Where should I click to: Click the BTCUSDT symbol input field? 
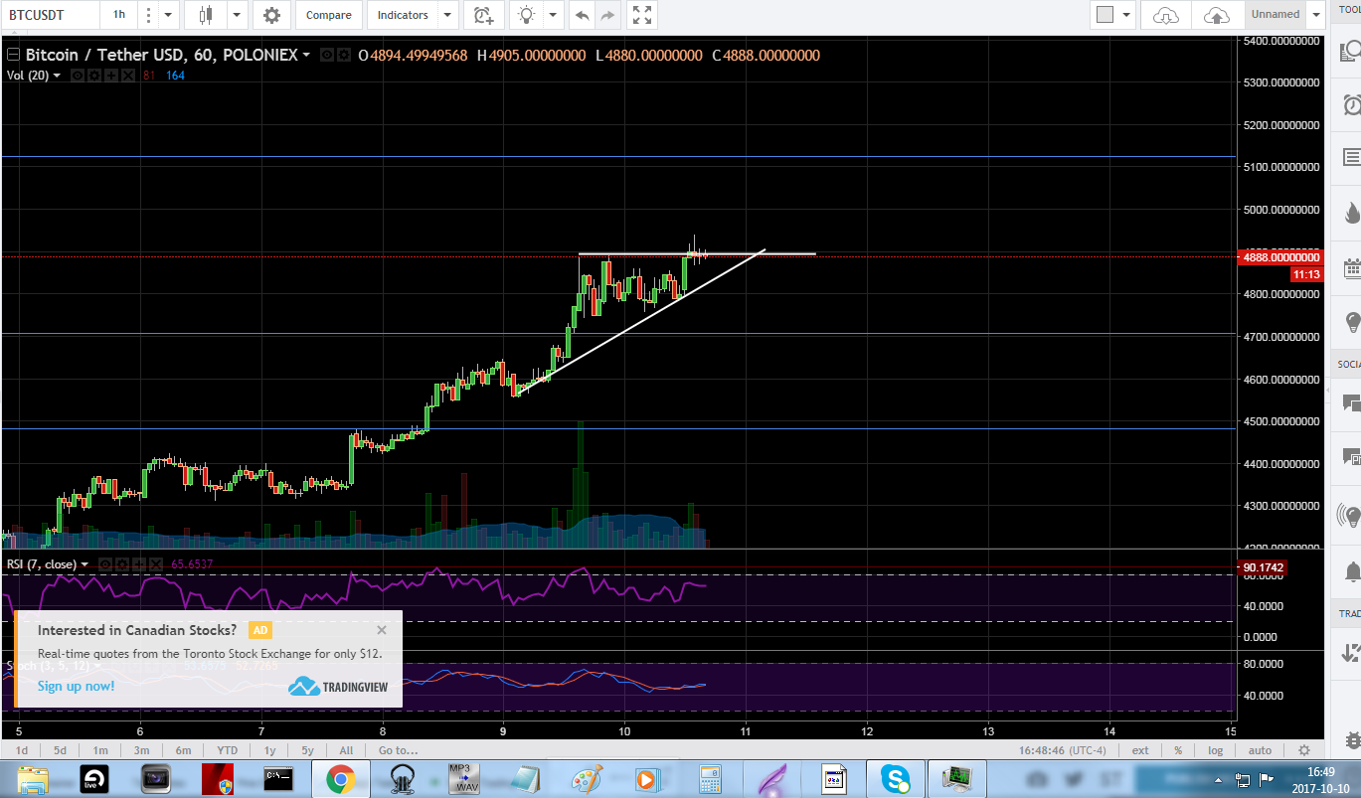(50, 15)
